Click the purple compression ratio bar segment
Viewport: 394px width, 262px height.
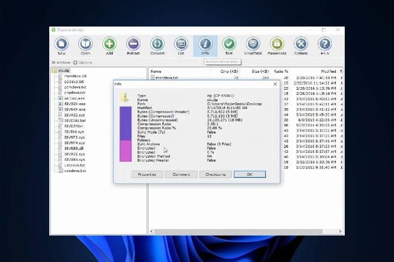point(126,123)
